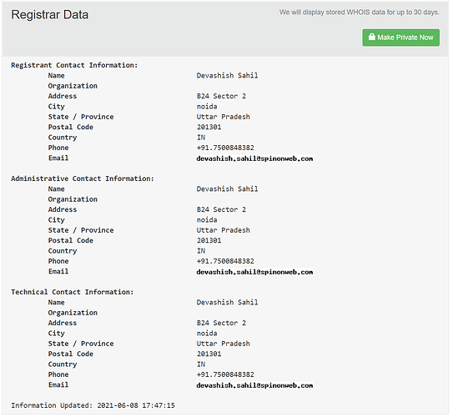Click Technical country value IN
The width and height of the screenshot is (453, 417).
click(201, 364)
